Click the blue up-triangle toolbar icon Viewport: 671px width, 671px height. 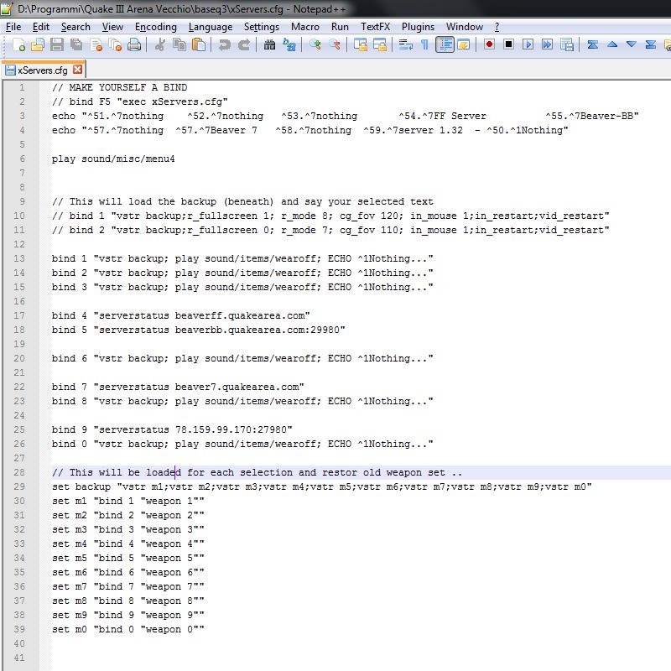click(x=612, y=44)
